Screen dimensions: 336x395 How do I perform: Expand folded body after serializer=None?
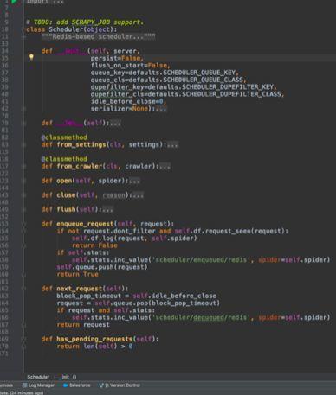tap(161, 109)
